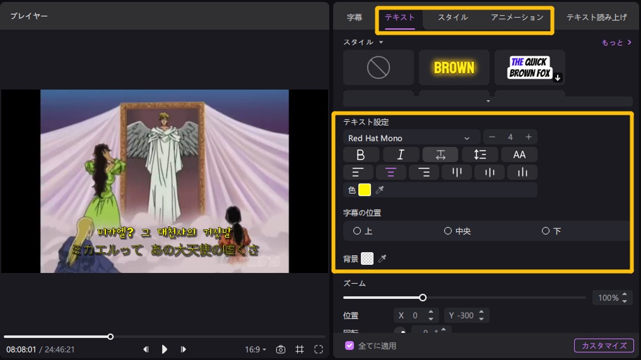This screenshot has height=360, width=641.
Task: Open the 16:9 aspect ratio dropdown
Action: [256, 349]
